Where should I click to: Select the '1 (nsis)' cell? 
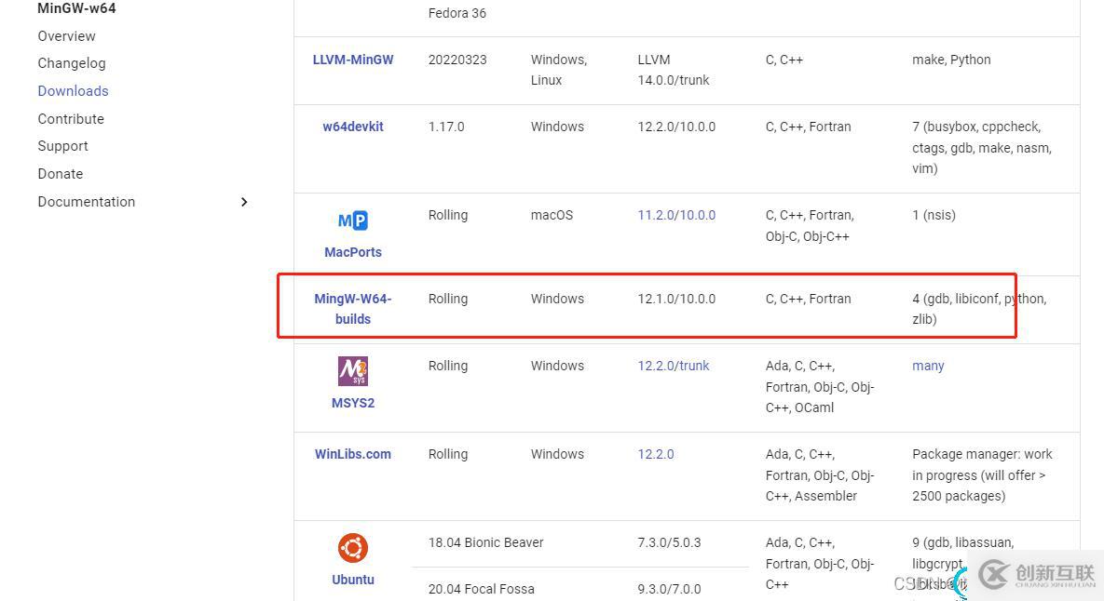click(x=934, y=215)
